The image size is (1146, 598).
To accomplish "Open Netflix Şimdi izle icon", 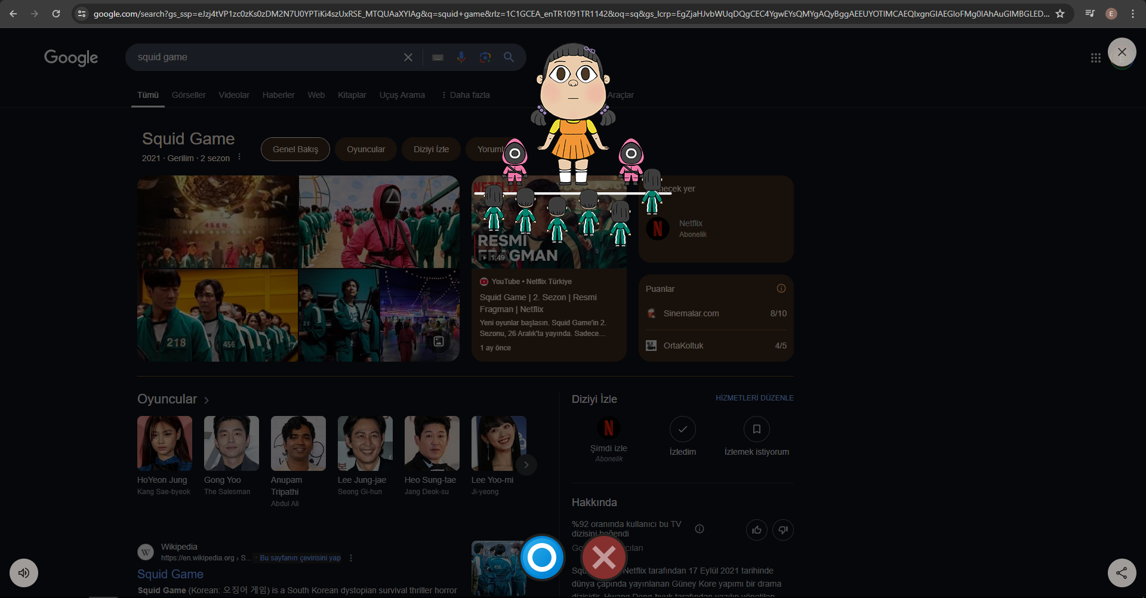I will (609, 428).
